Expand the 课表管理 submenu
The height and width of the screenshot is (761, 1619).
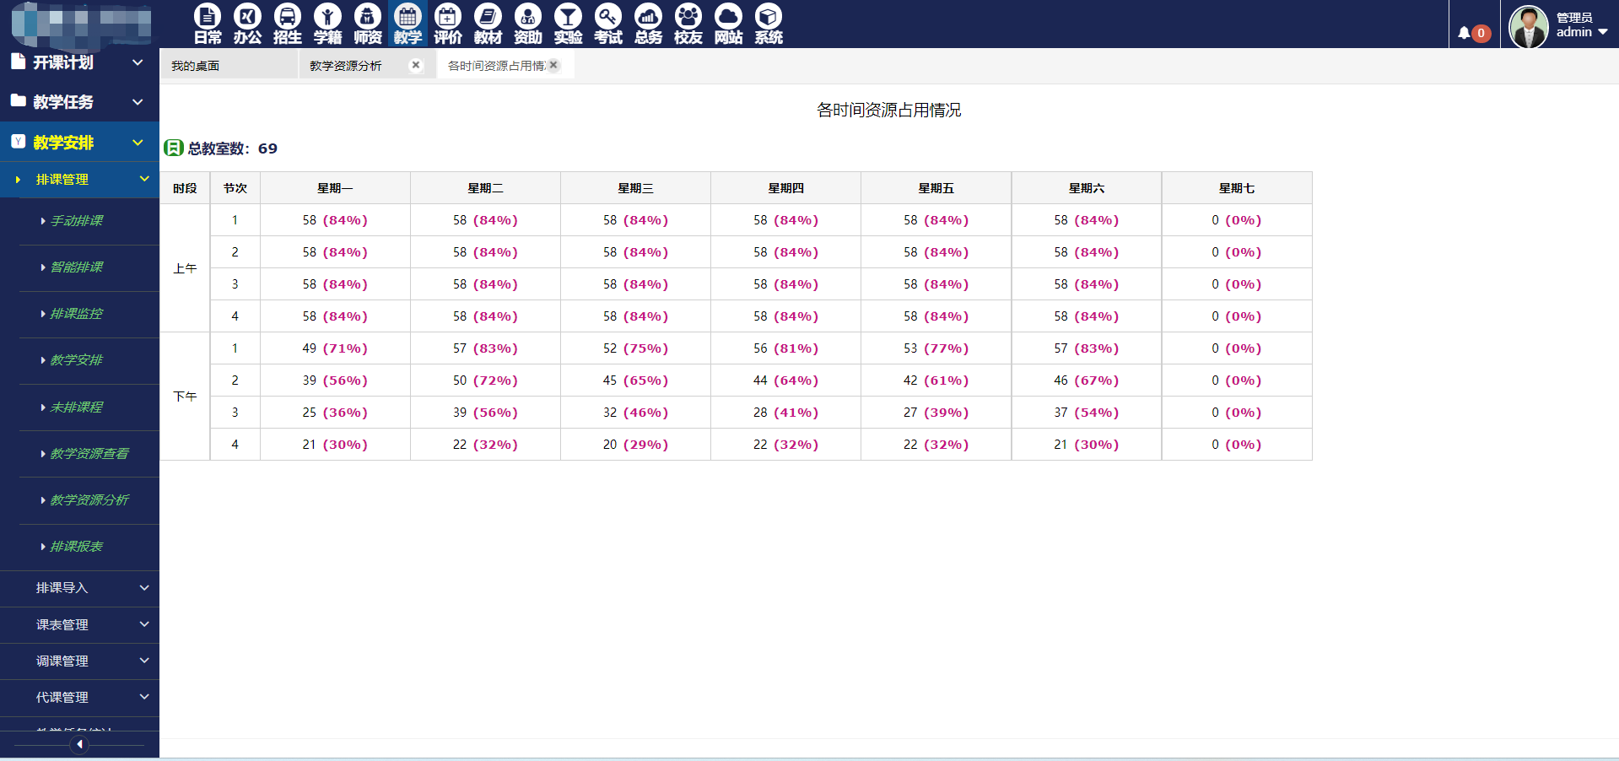pos(79,625)
